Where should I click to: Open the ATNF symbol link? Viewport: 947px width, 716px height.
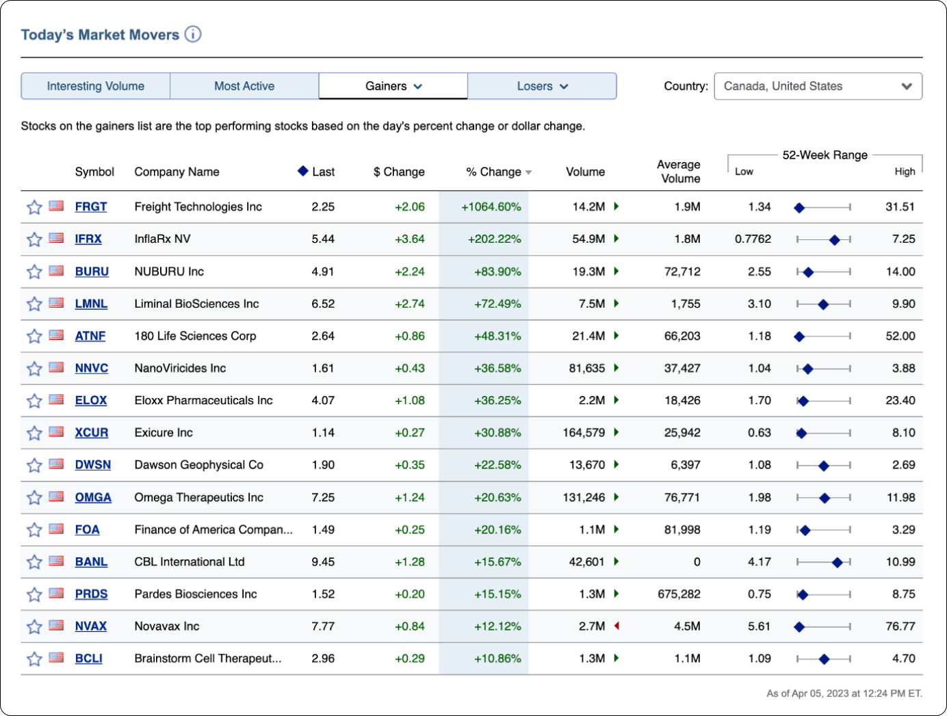pos(90,336)
